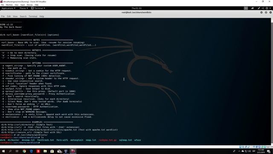This screenshot has height=154, width=273.
Task: Open VirtualBox Devices menu
Action: pos(29,5)
